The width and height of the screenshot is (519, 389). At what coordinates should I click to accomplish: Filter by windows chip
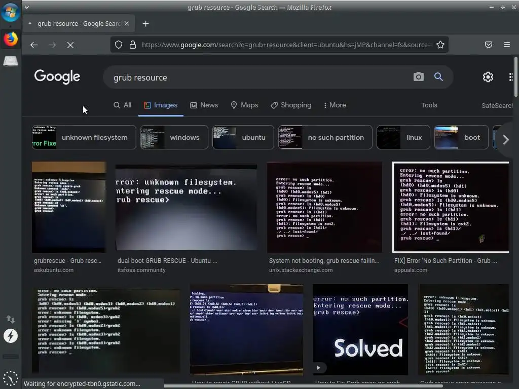click(x=174, y=137)
